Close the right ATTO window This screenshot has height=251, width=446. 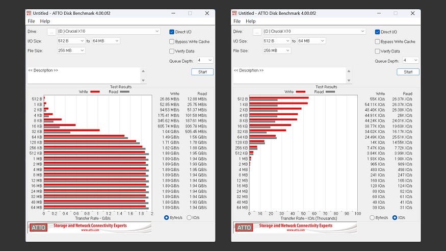click(413, 13)
